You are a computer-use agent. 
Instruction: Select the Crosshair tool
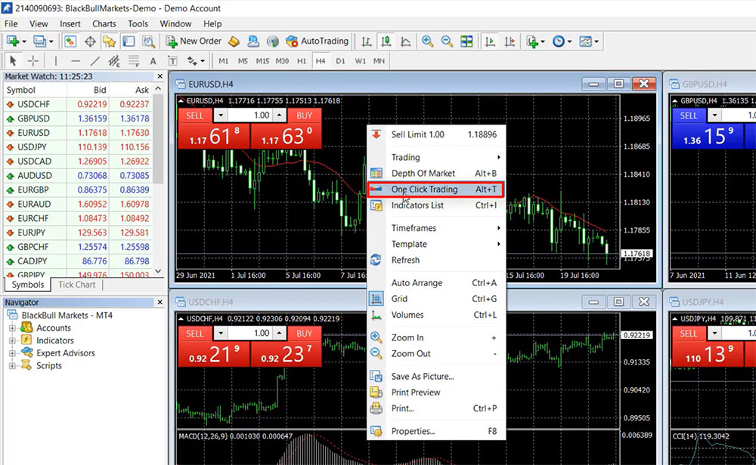pyautogui.click(x=34, y=59)
